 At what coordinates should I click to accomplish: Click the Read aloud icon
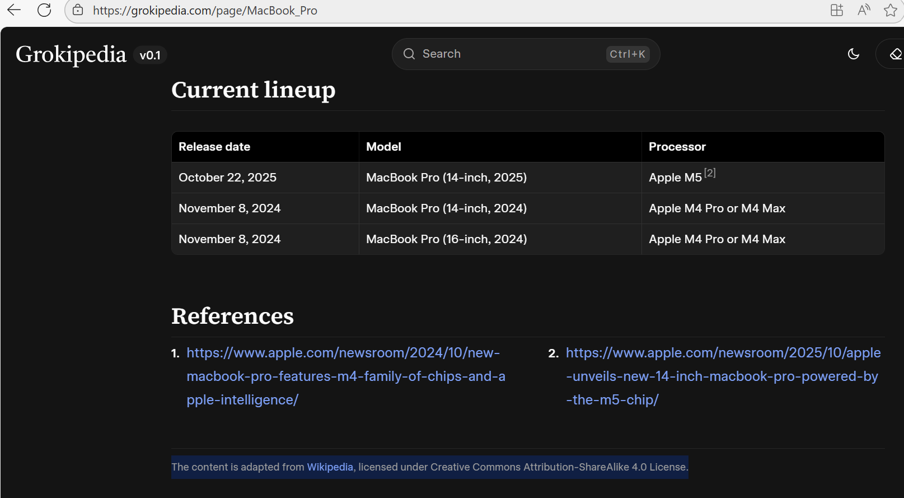click(864, 10)
